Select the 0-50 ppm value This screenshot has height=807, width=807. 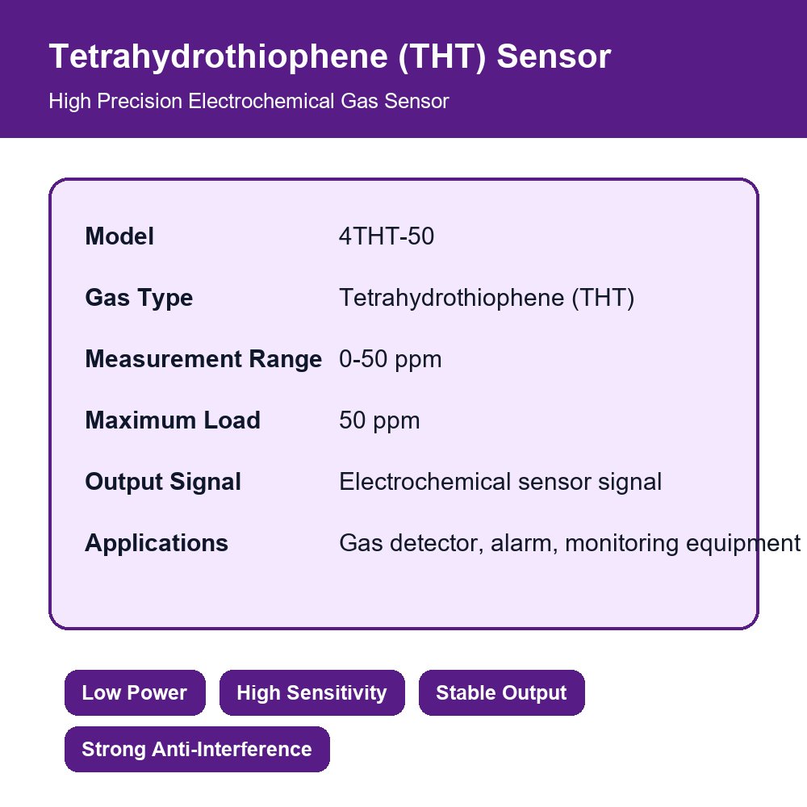coord(390,359)
